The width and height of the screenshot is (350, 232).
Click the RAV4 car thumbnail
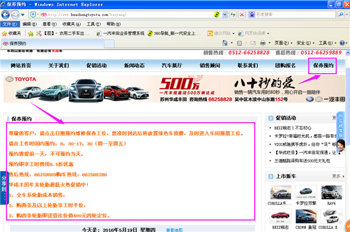[332, 192]
